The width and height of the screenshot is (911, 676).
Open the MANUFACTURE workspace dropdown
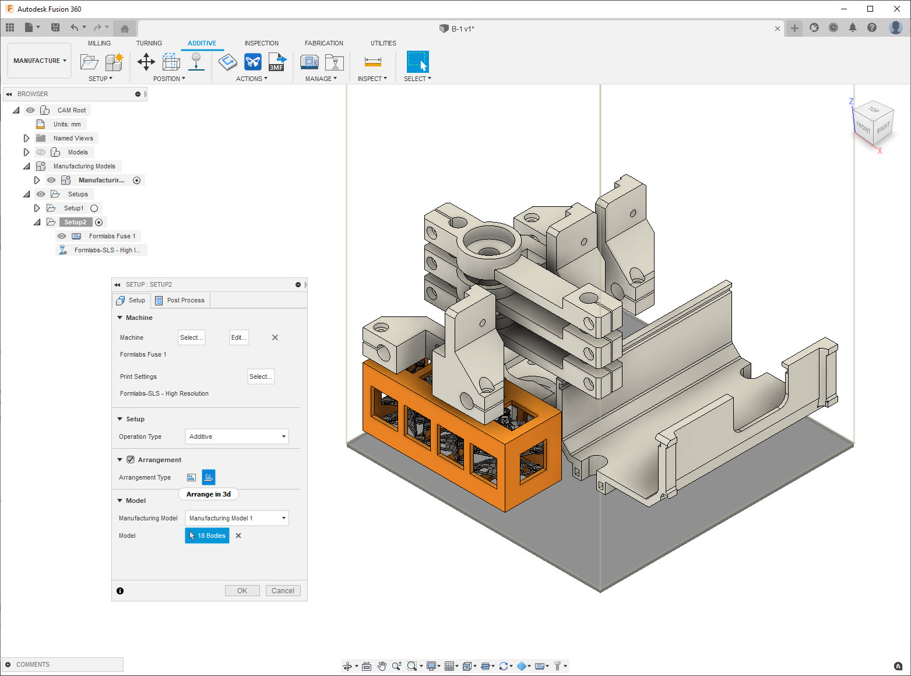point(40,61)
